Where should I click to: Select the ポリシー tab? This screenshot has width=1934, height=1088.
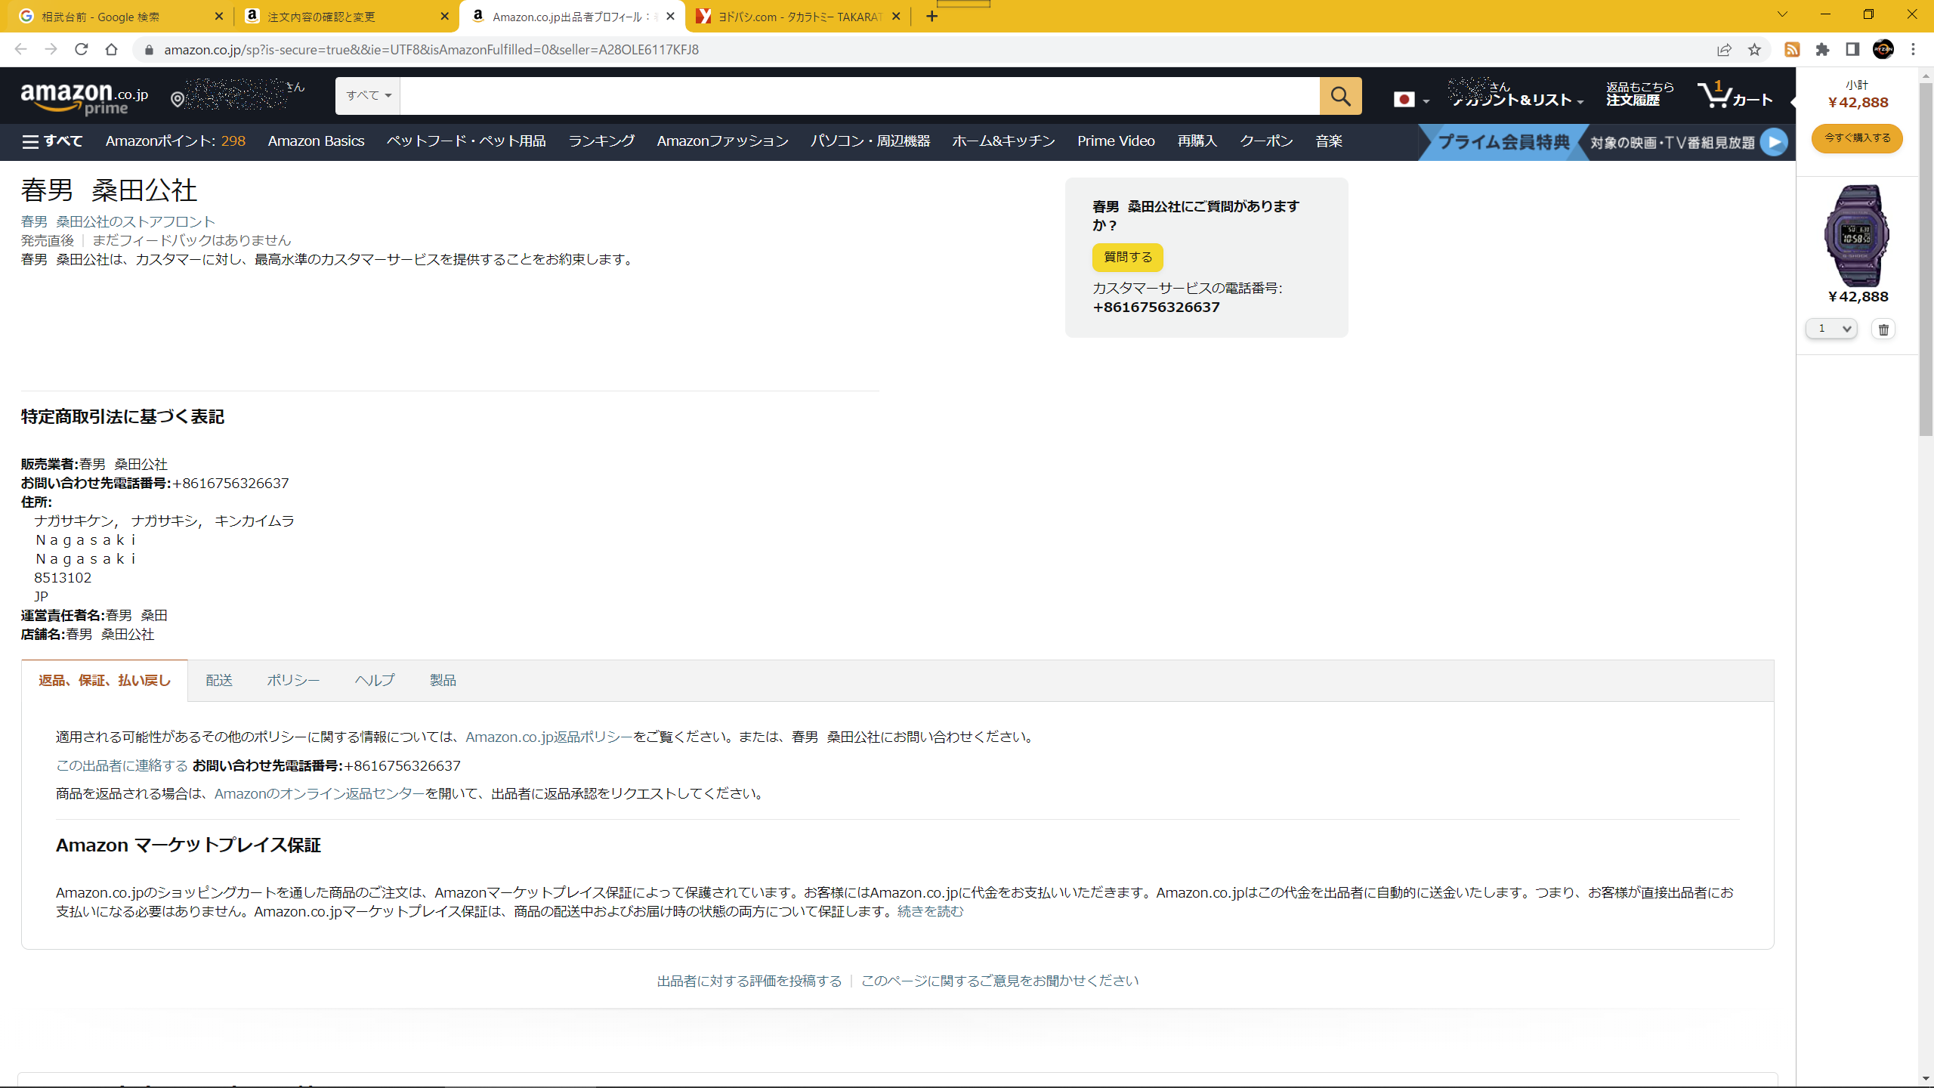click(293, 680)
